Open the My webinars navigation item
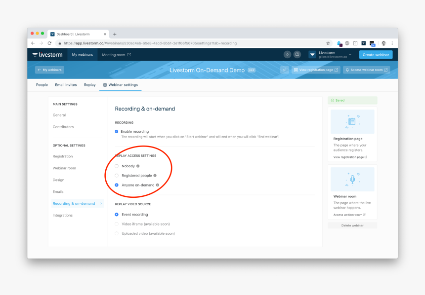 [x=83, y=55]
